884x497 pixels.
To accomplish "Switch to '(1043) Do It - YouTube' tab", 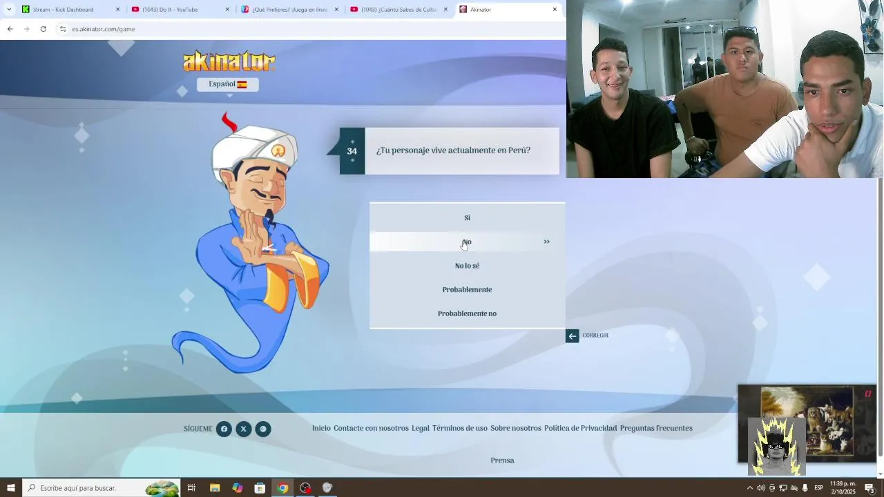I will click(178, 10).
